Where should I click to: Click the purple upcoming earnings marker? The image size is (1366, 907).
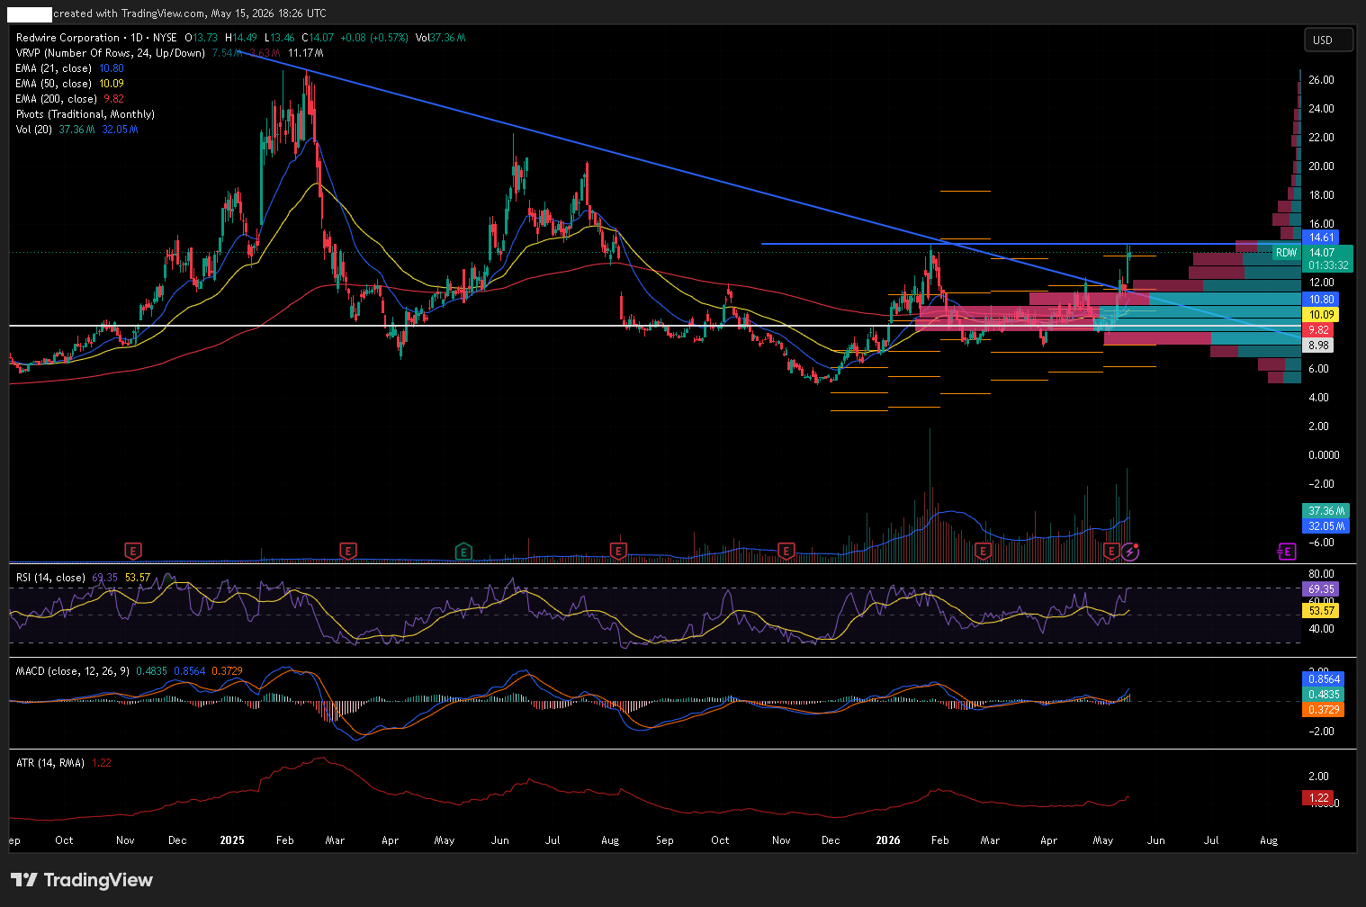[1287, 551]
